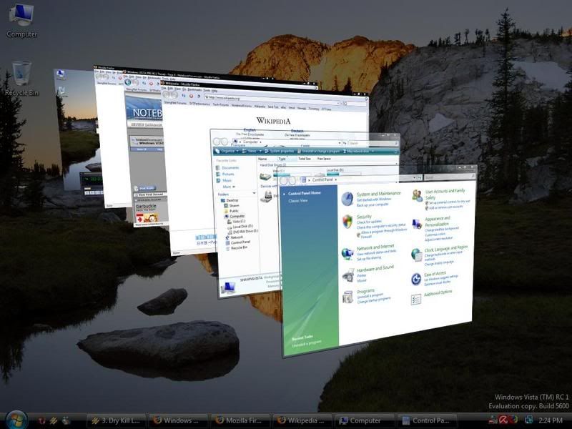Click the Additional Options icon
This screenshot has width=572, height=429.
click(416, 300)
